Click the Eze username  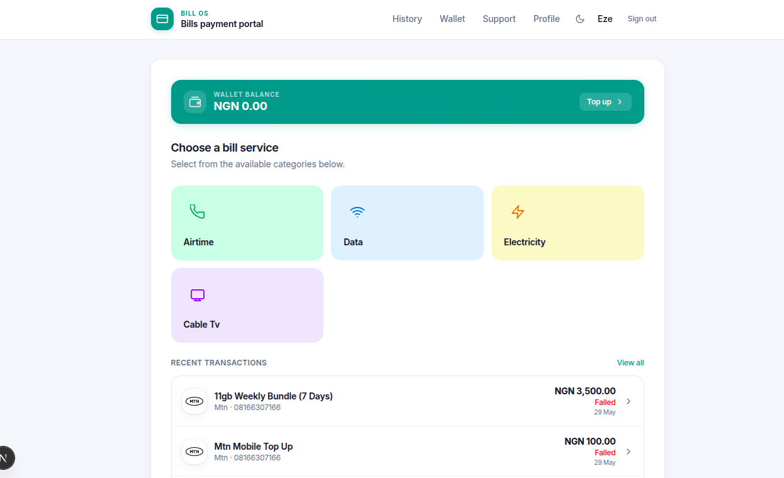coord(605,19)
